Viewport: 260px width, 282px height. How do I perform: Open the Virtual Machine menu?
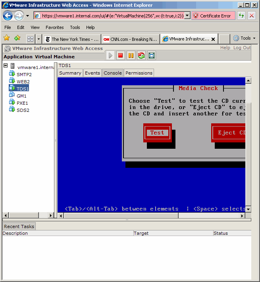pos(55,57)
